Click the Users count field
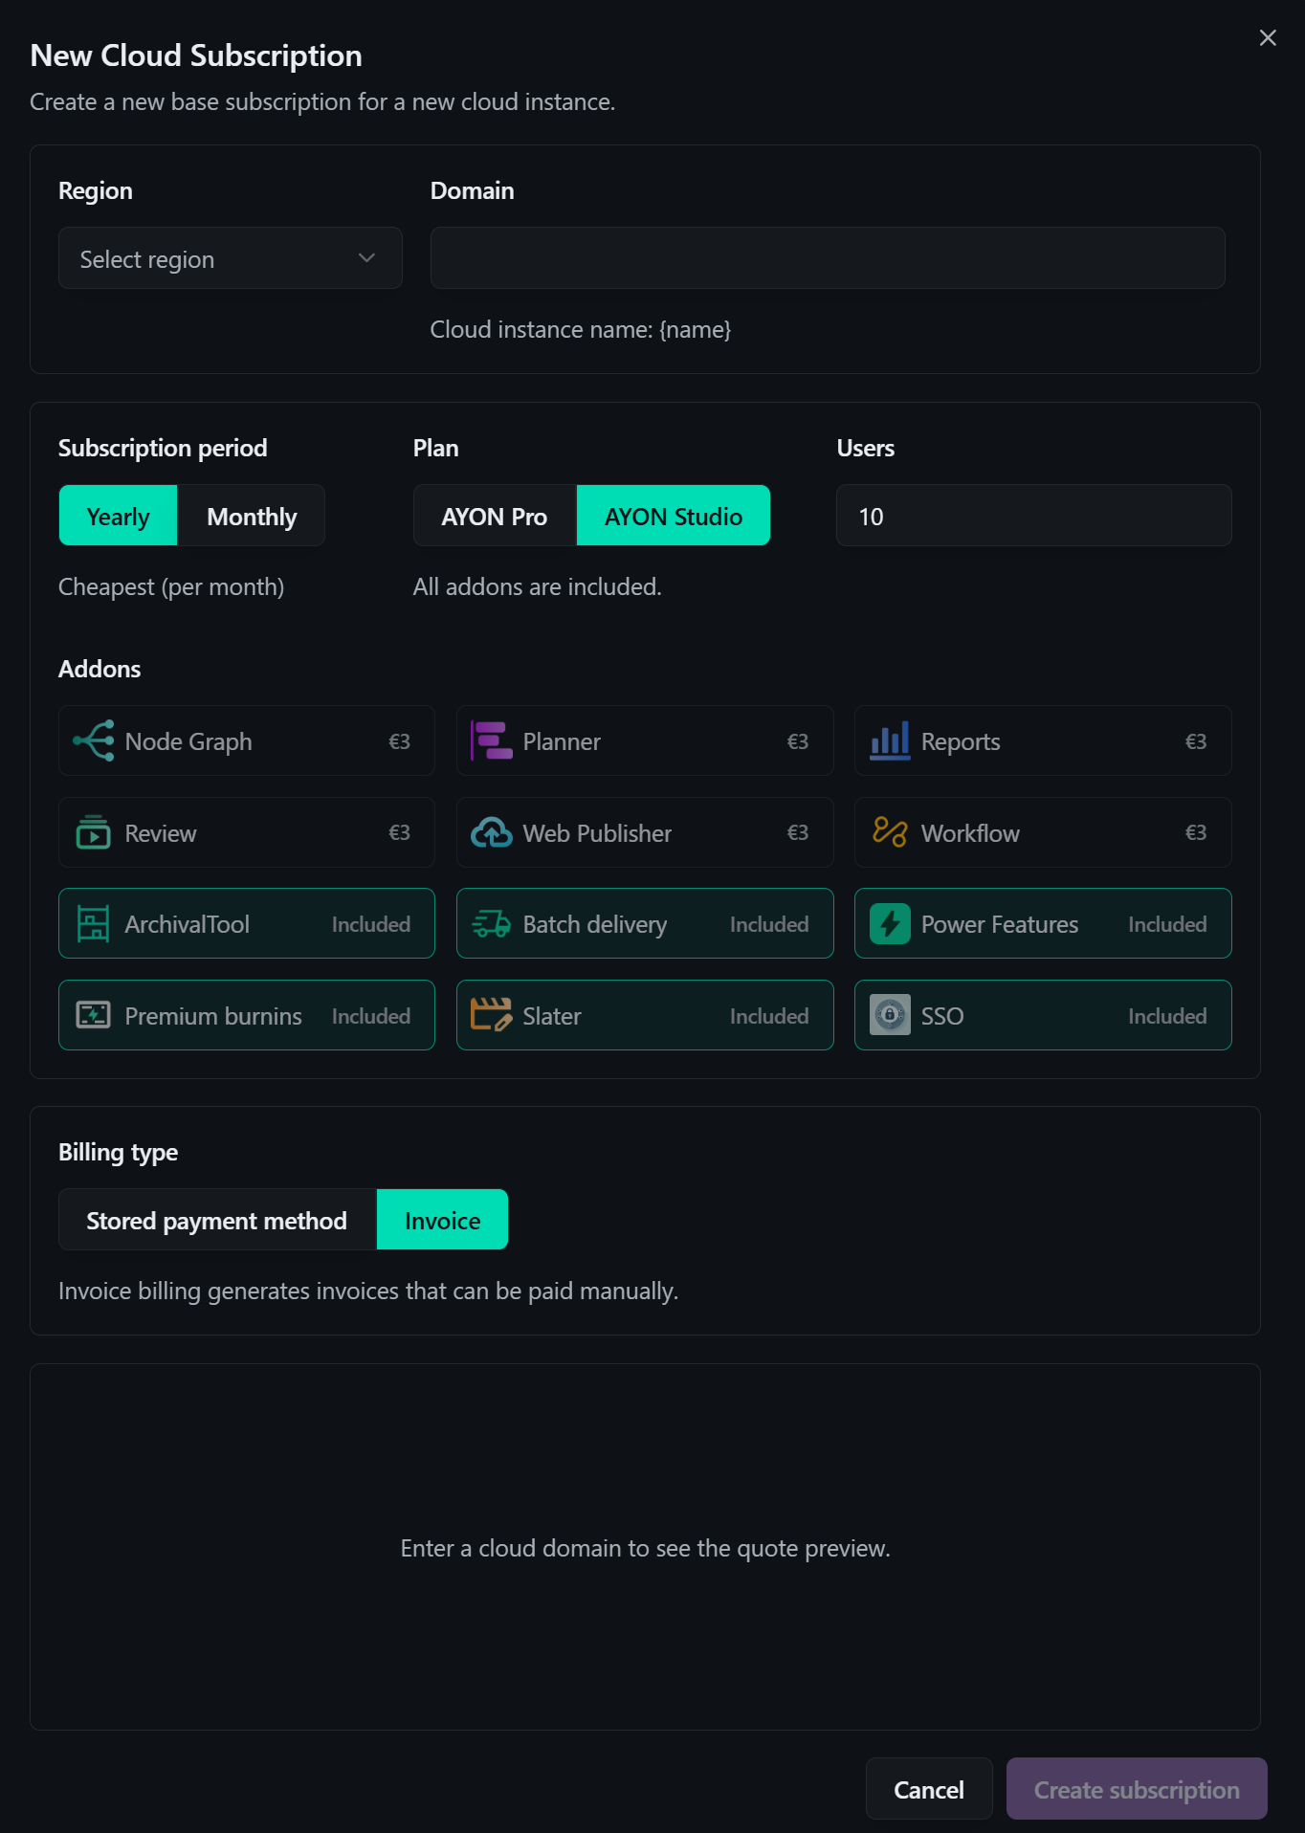 pos(1034,516)
